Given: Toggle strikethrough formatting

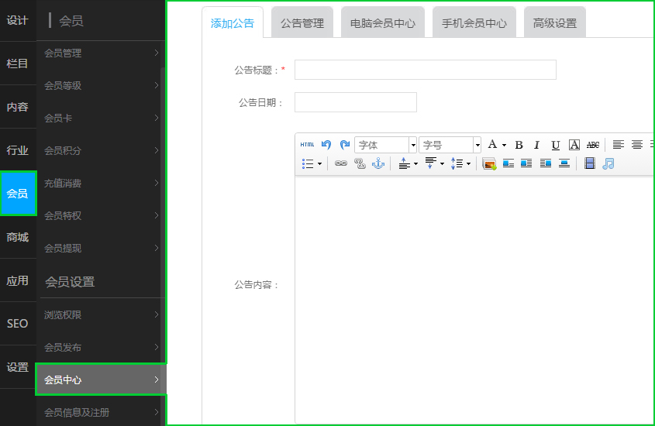Looking at the screenshot, I should click(x=593, y=145).
